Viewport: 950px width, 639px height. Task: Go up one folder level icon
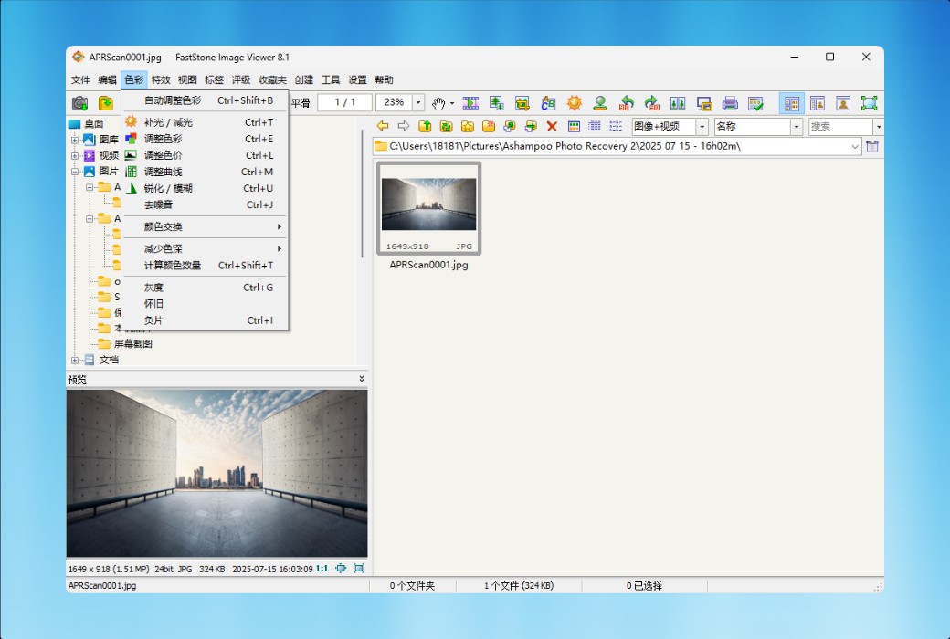click(425, 126)
